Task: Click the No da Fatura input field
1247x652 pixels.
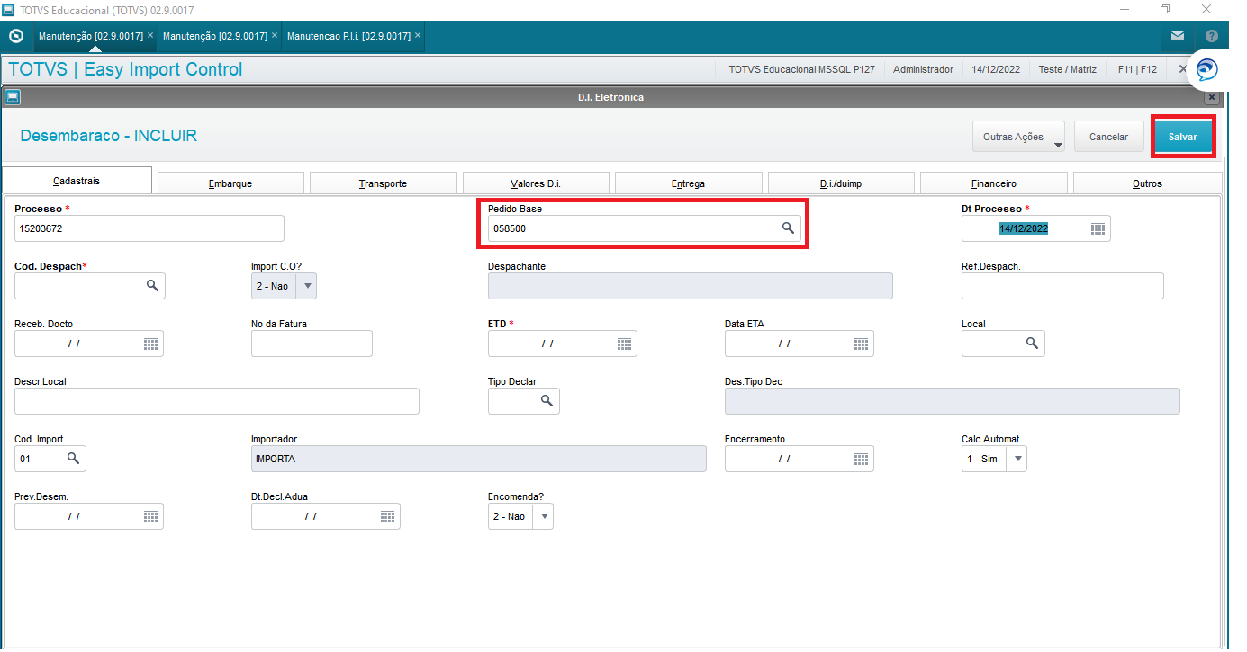Action: tap(312, 344)
